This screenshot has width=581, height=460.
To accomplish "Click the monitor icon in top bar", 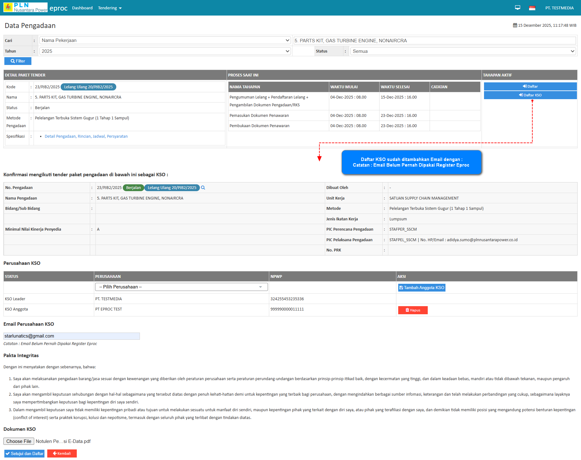I will click(x=518, y=8).
